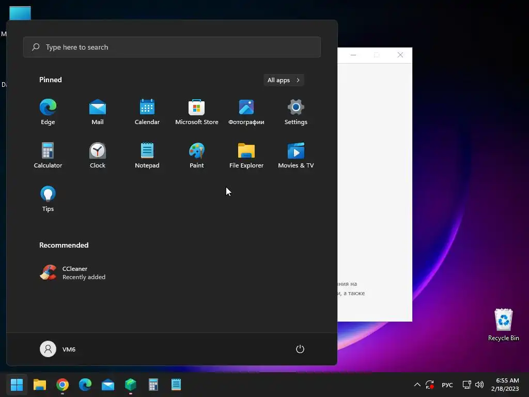Screen dimensions: 529x397
Task: Open Calculator from the taskbar
Action: [153, 385]
